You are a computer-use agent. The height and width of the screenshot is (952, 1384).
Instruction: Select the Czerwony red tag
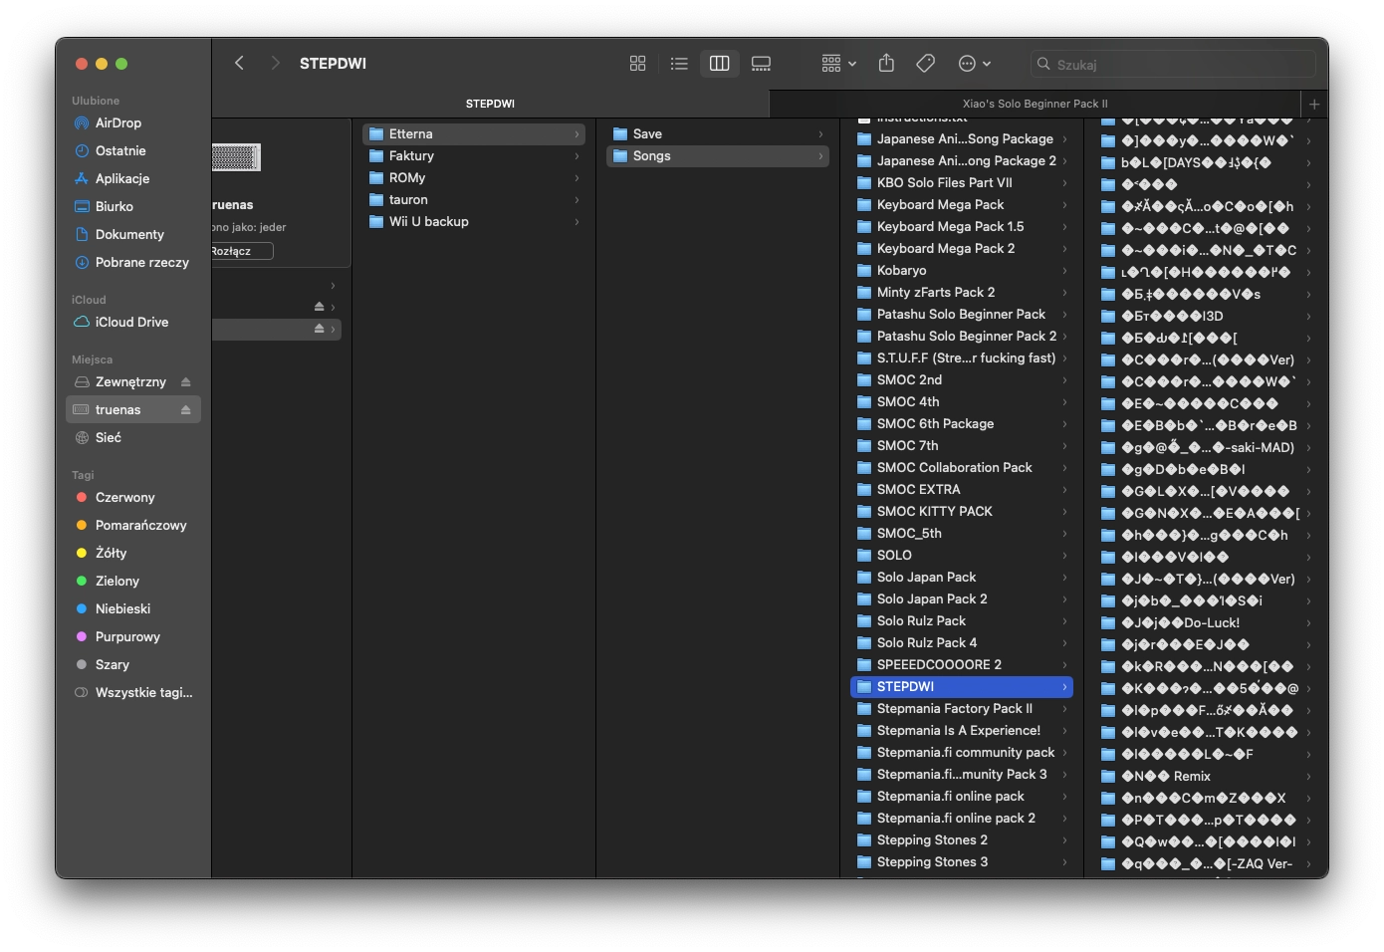pyautogui.click(x=124, y=498)
